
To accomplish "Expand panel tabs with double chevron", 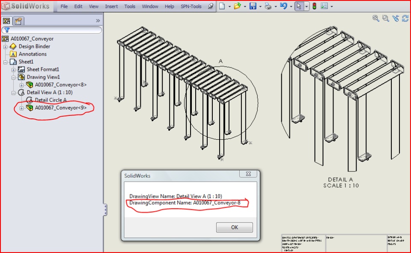I will tap(98, 21).
